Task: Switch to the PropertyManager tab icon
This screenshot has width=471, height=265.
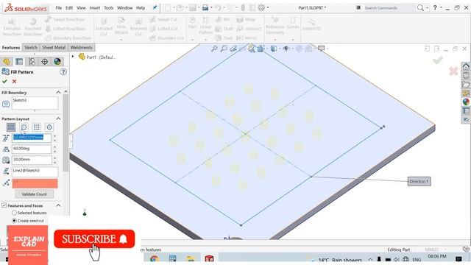Action: (19, 62)
